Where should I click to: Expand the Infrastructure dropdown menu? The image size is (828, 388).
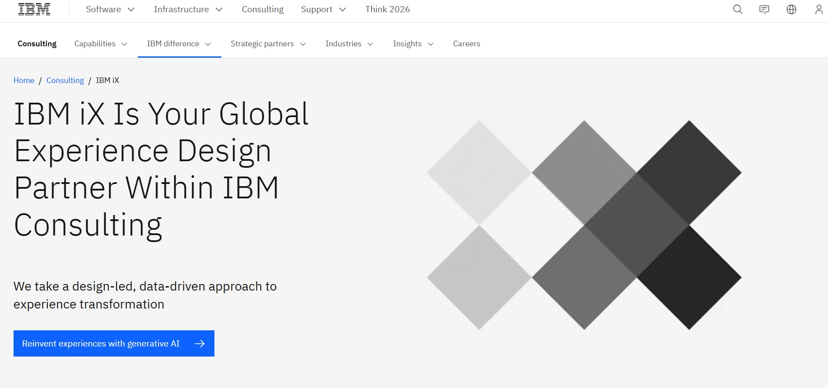coord(188,9)
